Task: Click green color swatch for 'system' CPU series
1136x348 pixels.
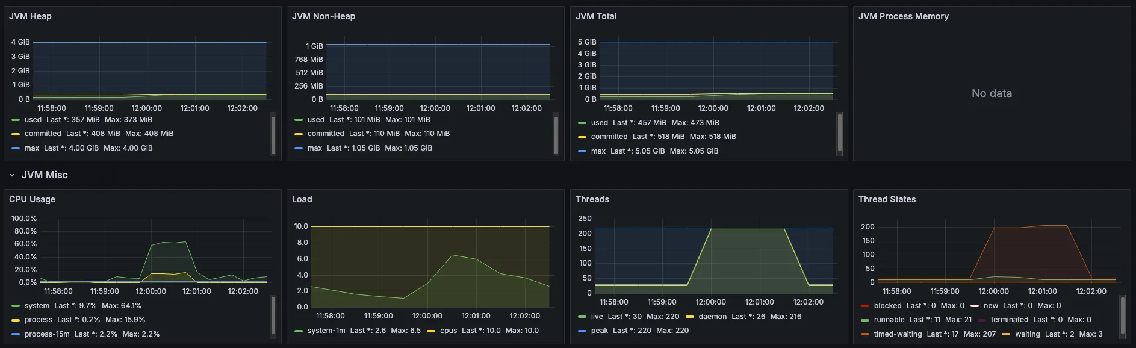Action: click(16, 306)
